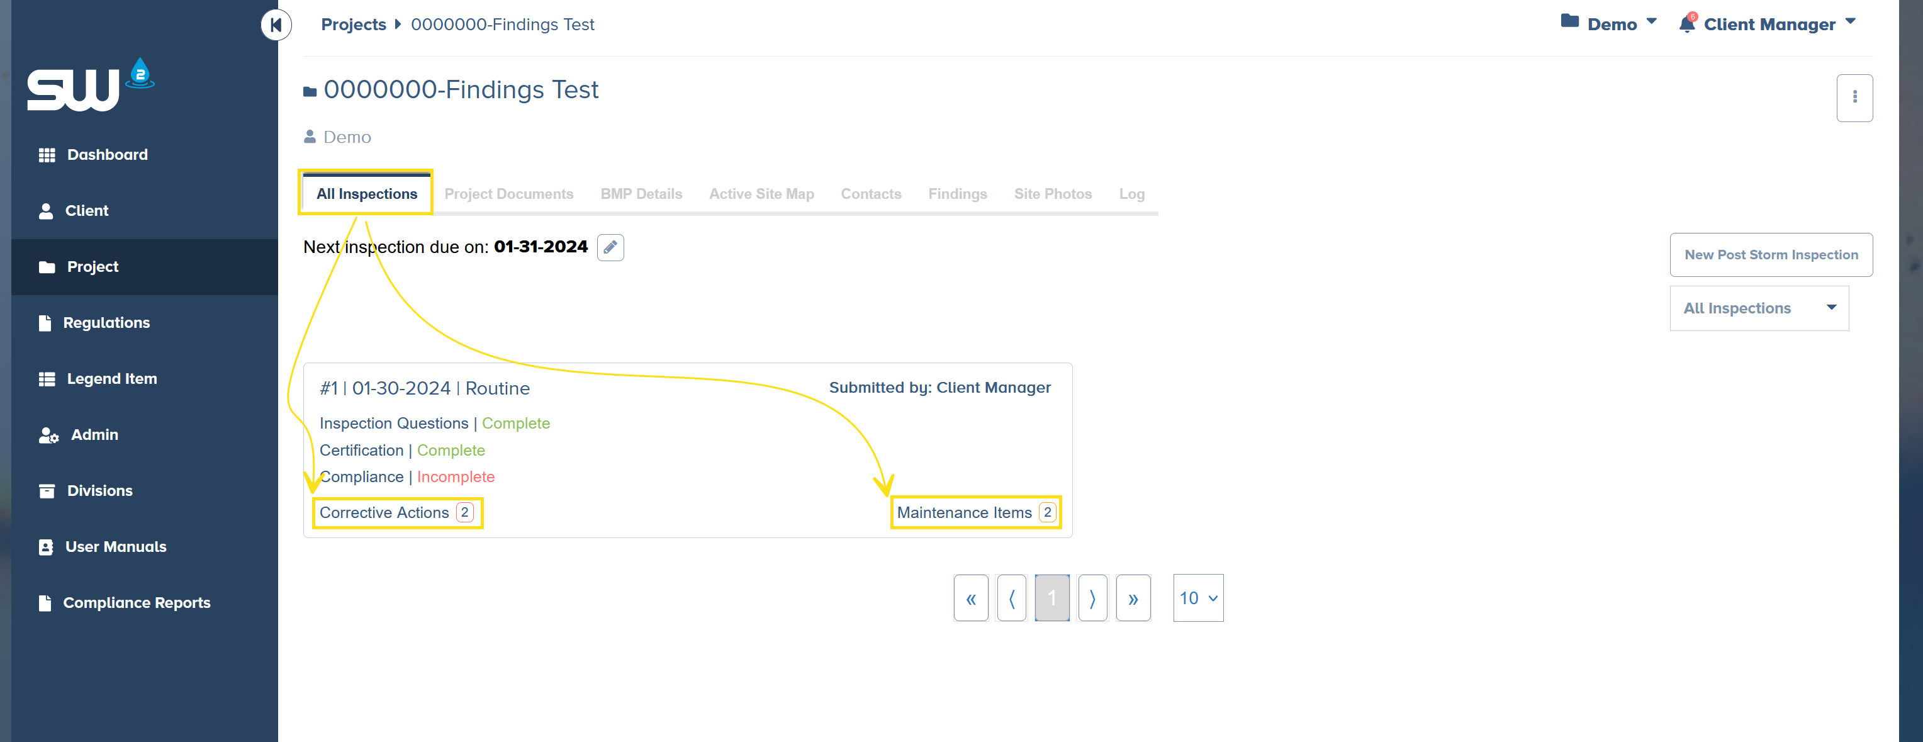This screenshot has width=1923, height=742.
Task: Open Admin section in sidebar
Action: pyautogui.click(x=94, y=434)
